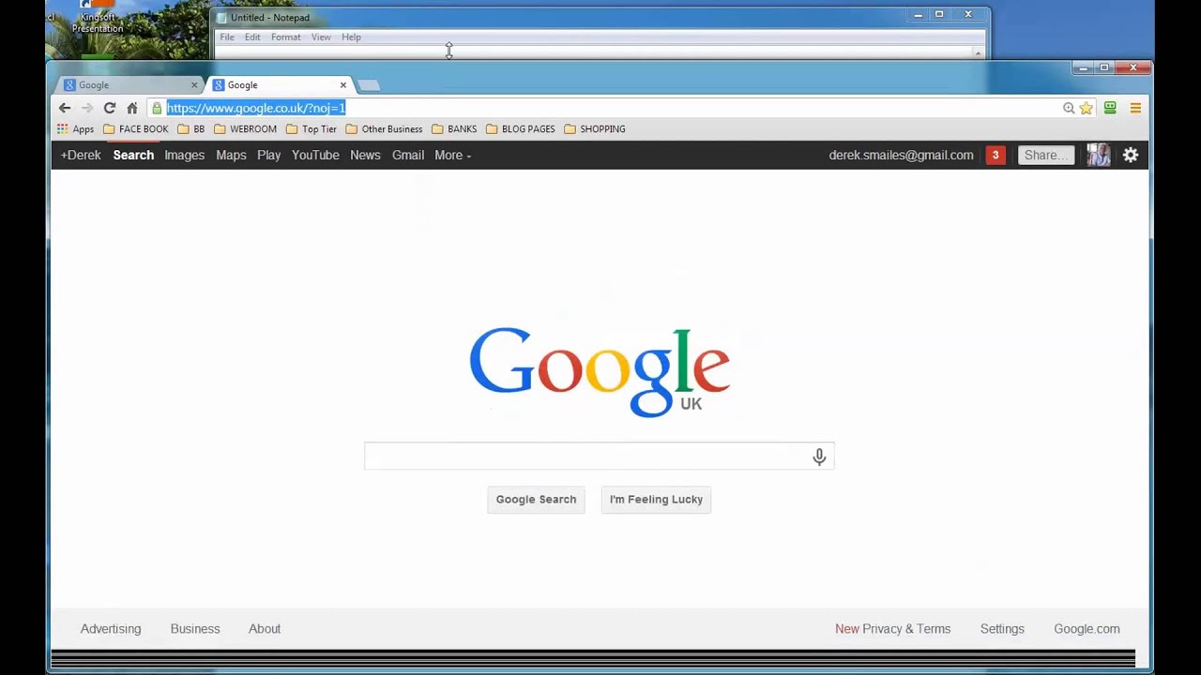Open the BLOG PAGES bookmarks folder
1201x675 pixels.
[x=521, y=129]
